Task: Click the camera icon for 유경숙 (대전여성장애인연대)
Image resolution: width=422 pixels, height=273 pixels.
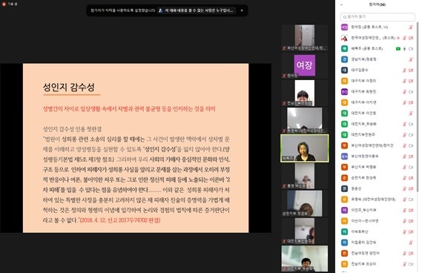Action: 411,200
